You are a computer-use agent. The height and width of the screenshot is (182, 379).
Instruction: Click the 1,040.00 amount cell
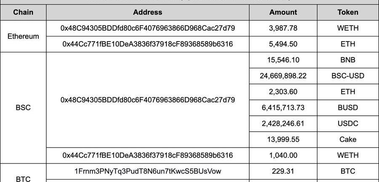[283, 155]
